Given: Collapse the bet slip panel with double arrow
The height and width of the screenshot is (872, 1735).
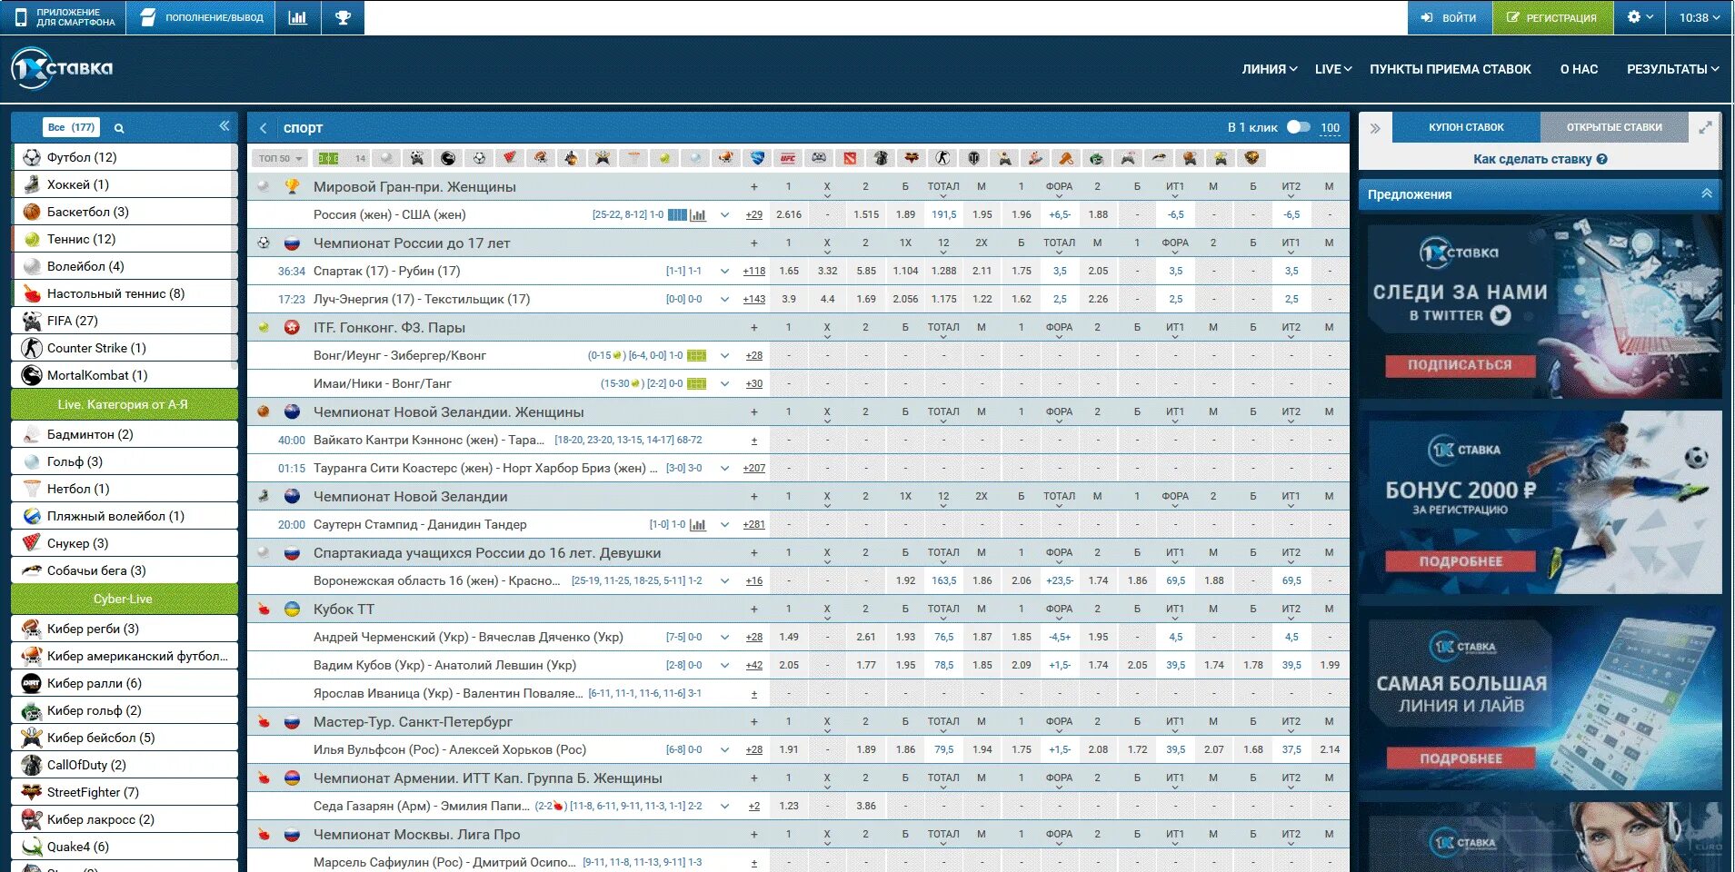Looking at the screenshot, I should 1375,128.
